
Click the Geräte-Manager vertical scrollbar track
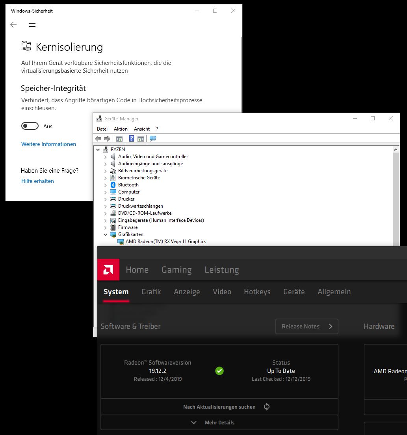396,199
